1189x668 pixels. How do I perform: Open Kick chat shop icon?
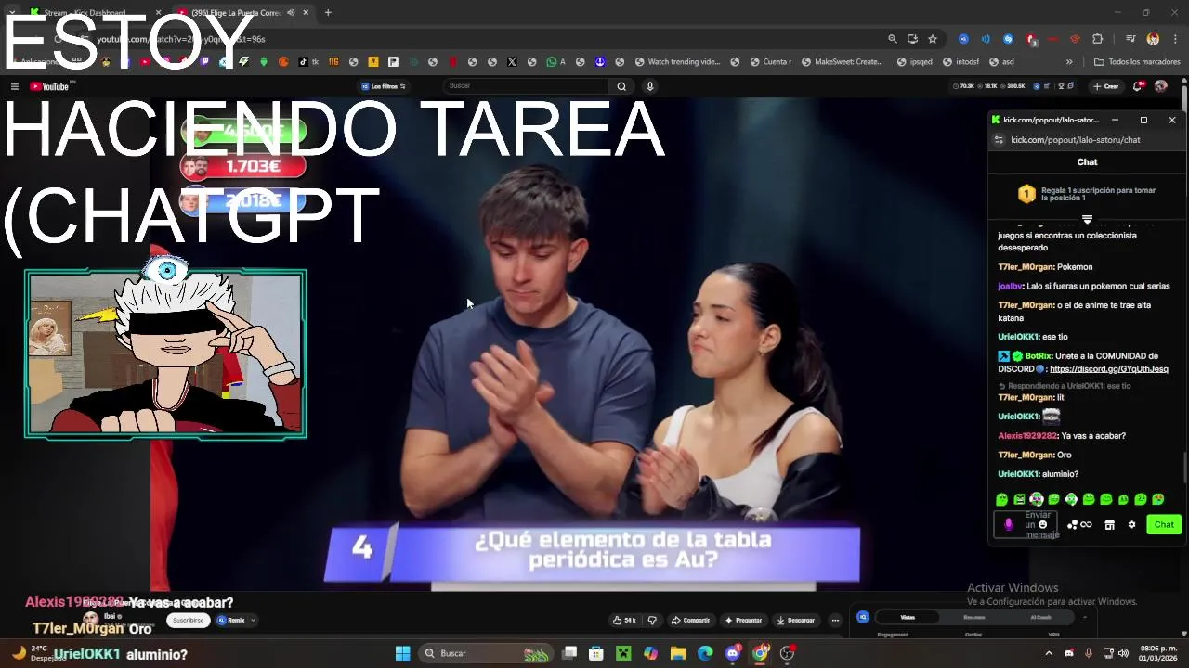pyautogui.click(x=1109, y=524)
